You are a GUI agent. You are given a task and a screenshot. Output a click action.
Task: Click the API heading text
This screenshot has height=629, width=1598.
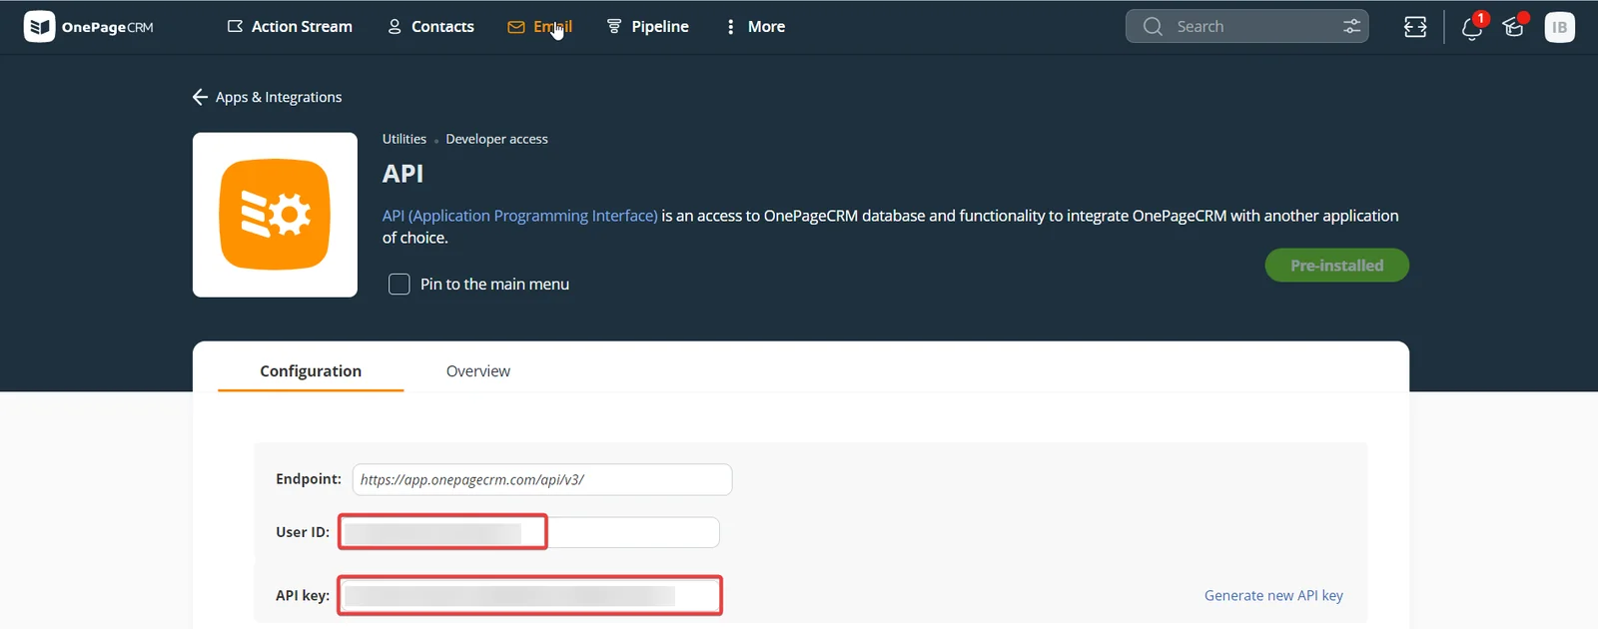(x=402, y=174)
